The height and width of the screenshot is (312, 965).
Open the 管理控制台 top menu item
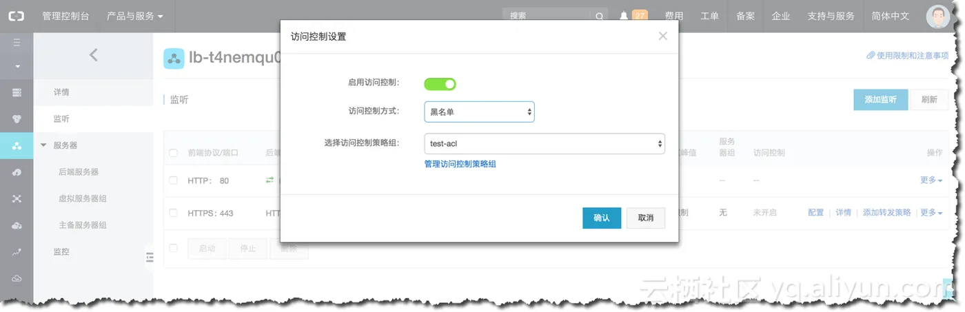point(65,16)
